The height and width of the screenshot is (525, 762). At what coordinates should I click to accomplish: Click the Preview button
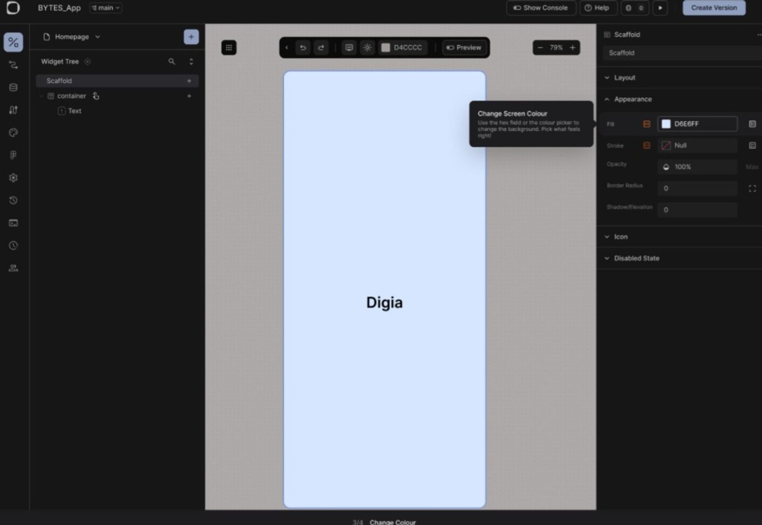click(x=464, y=48)
